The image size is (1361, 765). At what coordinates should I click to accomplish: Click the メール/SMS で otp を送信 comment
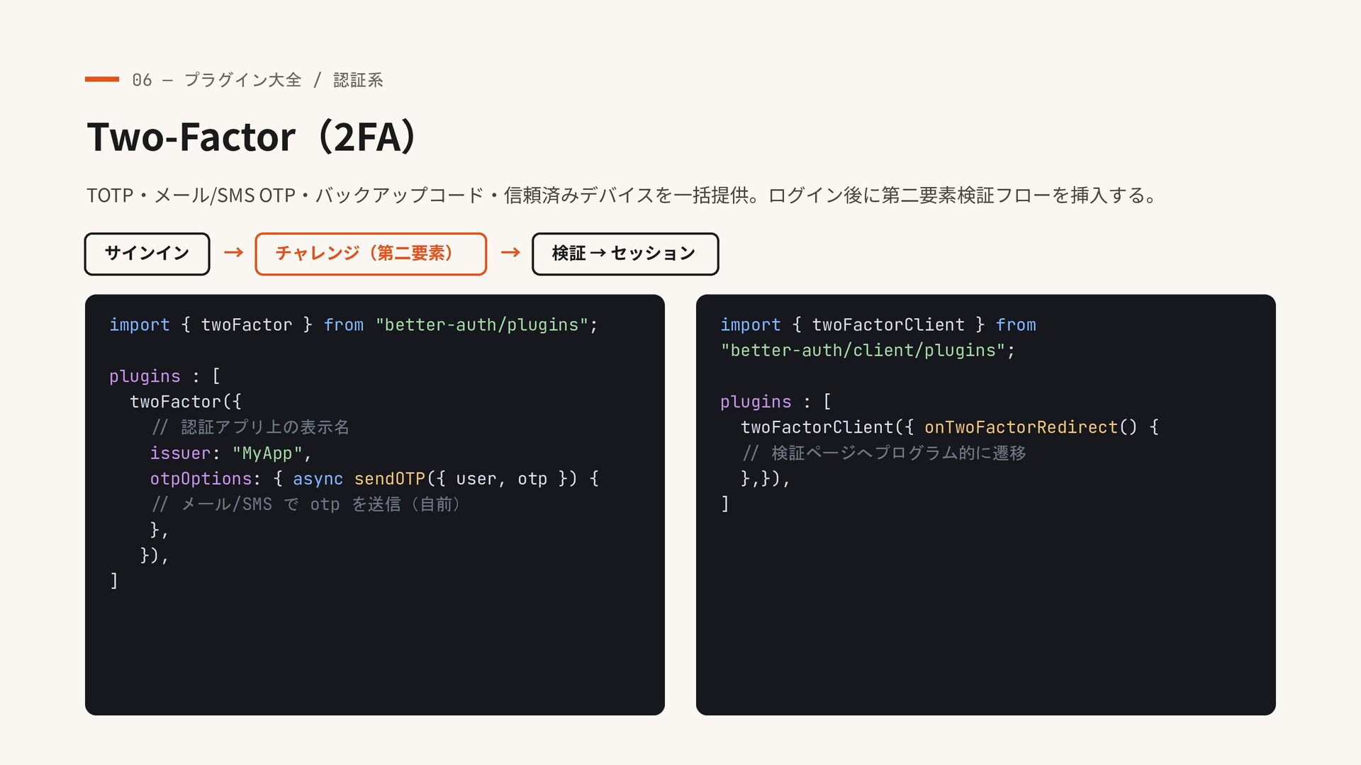(x=306, y=504)
